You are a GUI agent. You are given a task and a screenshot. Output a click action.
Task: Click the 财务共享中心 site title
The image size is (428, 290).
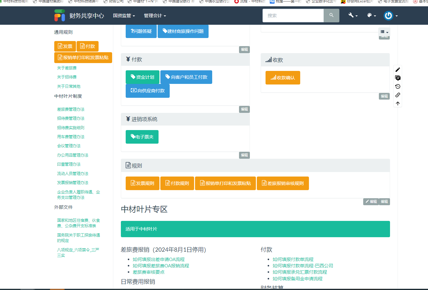(x=87, y=16)
